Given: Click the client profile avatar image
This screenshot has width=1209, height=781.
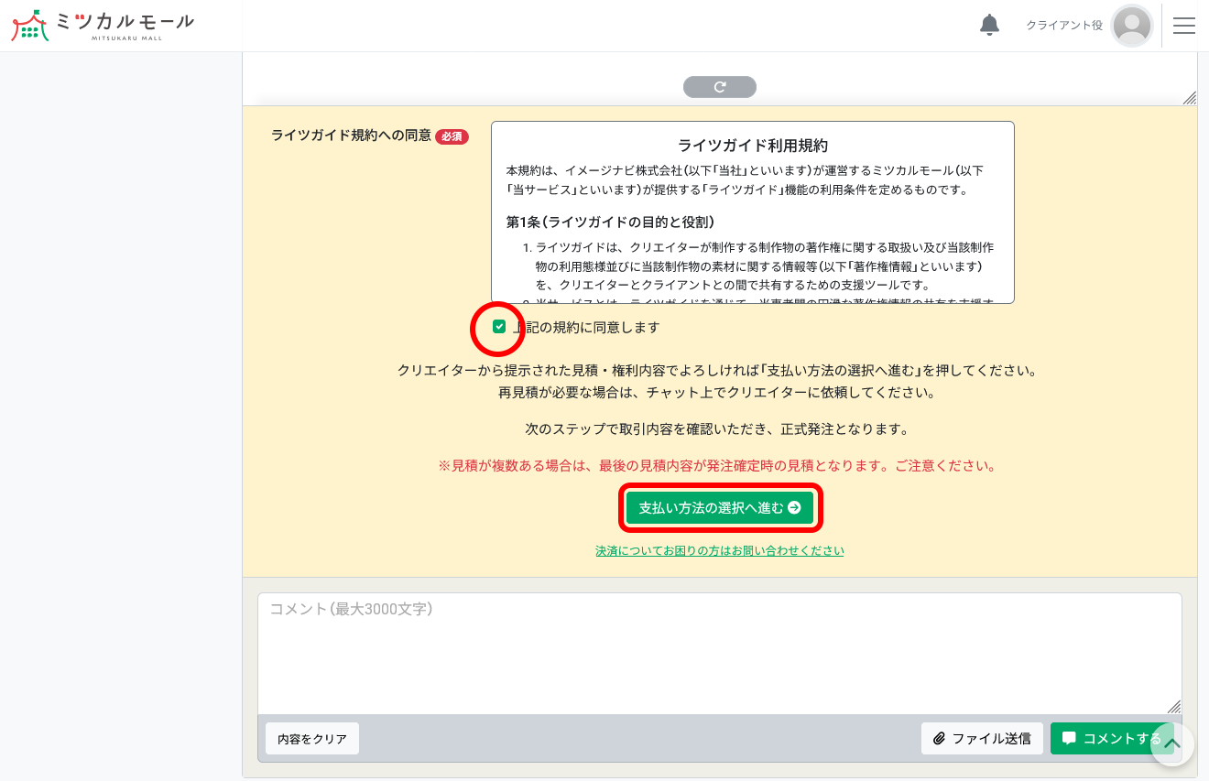Looking at the screenshot, I should coord(1132,25).
